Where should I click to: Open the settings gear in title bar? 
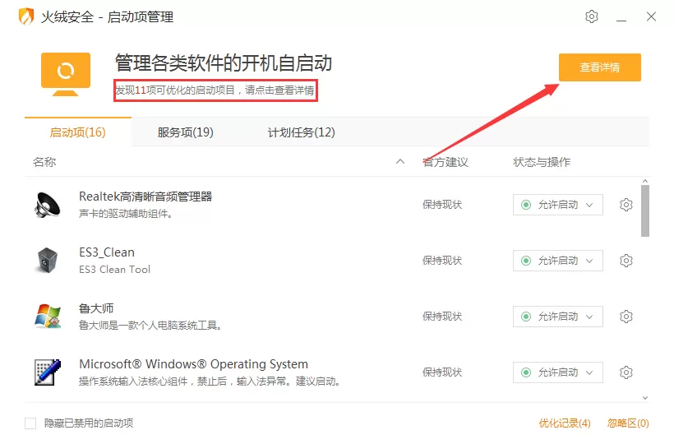[592, 16]
